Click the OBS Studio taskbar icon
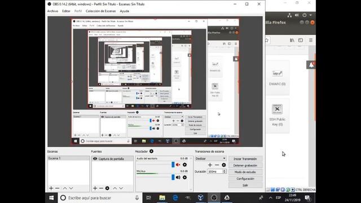Screen dimensions: 361x203 (x=214, y=198)
